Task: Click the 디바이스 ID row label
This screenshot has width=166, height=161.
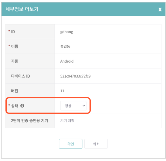Action: 20,76
